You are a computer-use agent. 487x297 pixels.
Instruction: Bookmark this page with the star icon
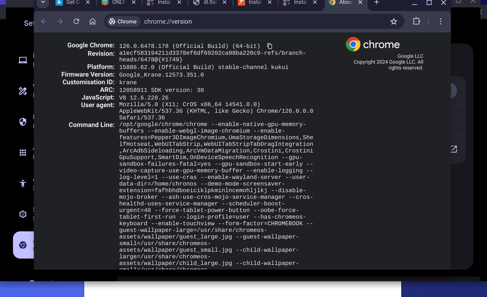[x=394, y=21]
